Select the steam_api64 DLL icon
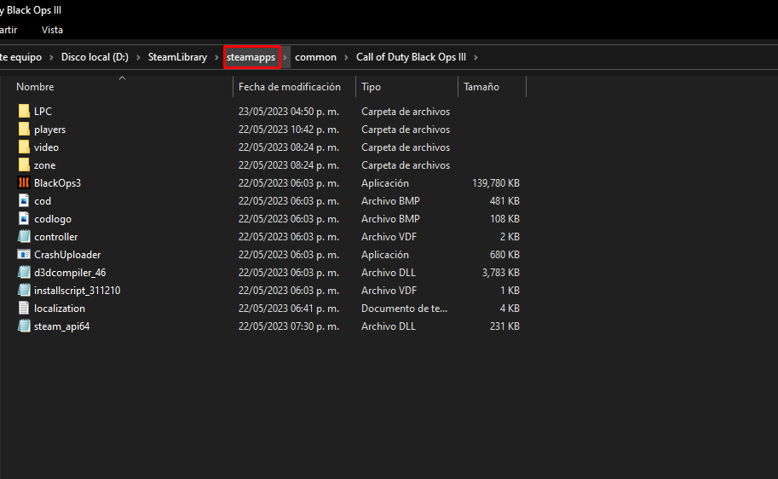Screen dimensions: 778x479 [x=24, y=326]
